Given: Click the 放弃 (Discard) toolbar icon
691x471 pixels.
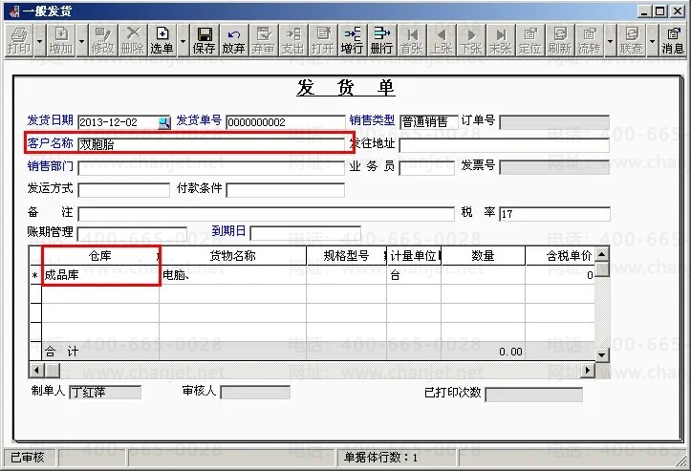Looking at the screenshot, I should tap(233, 40).
